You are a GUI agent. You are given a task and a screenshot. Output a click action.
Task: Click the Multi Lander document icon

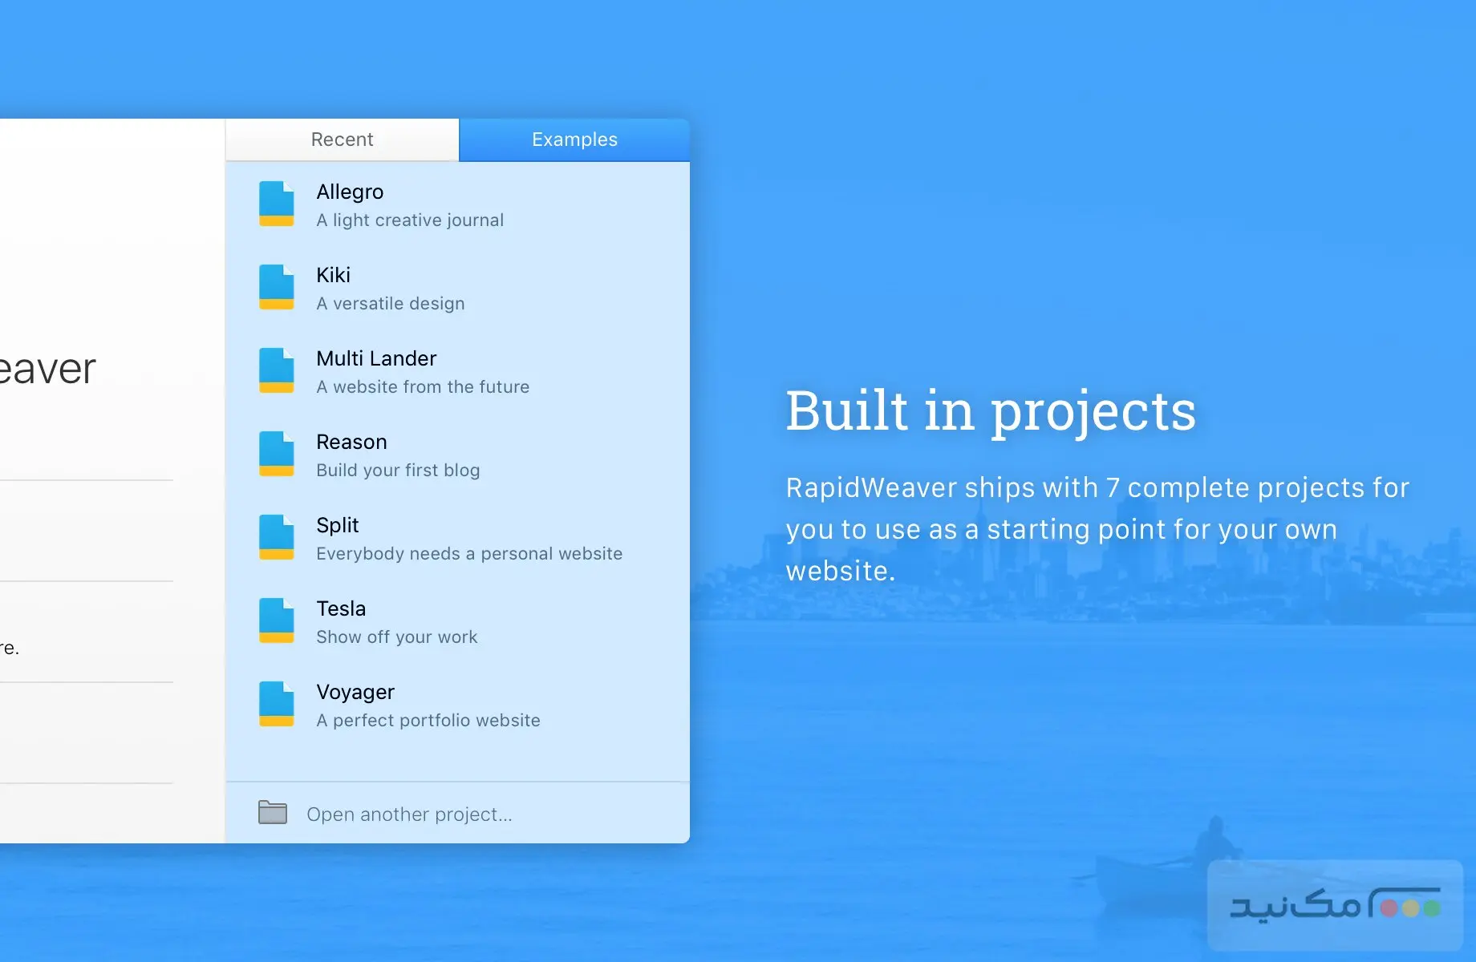coord(276,371)
